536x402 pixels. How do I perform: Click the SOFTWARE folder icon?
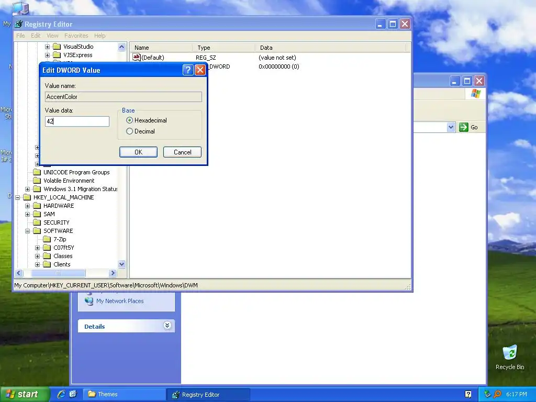(37, 231)
